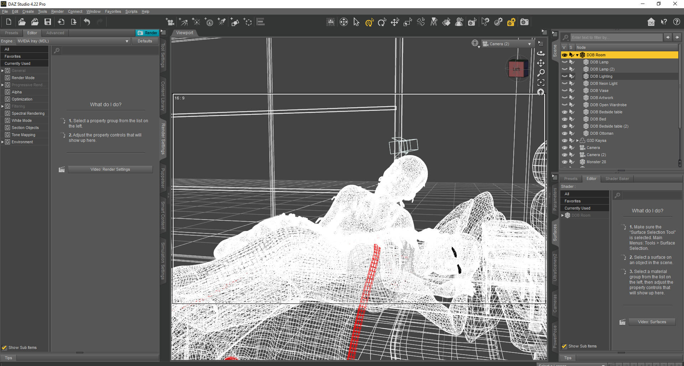The width and height of the screenshot is (684, 366).
Task: Open the Camera (2) view dropdown
Action: pyautogui.click(x=507, y=44)
